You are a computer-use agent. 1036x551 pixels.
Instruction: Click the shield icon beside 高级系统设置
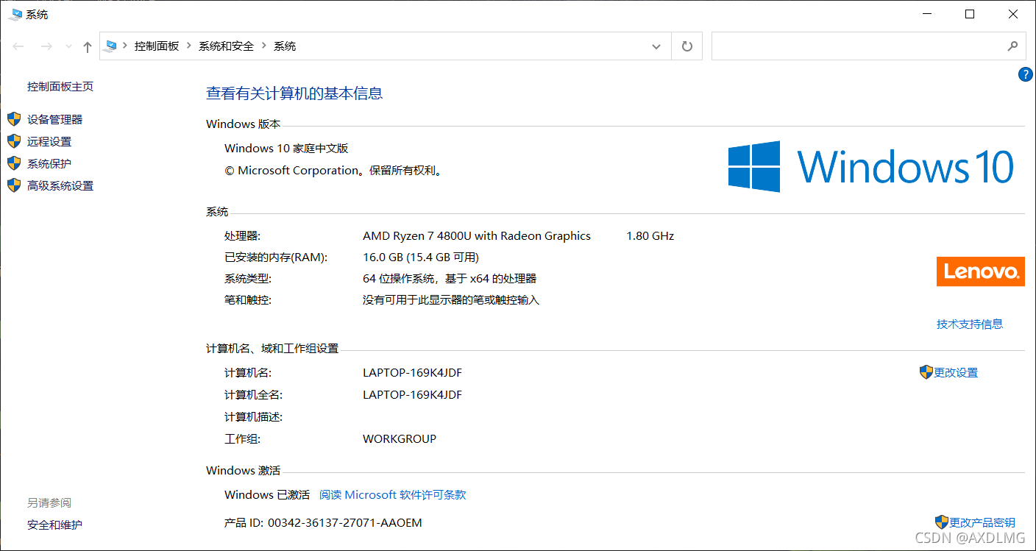(14, 185)
